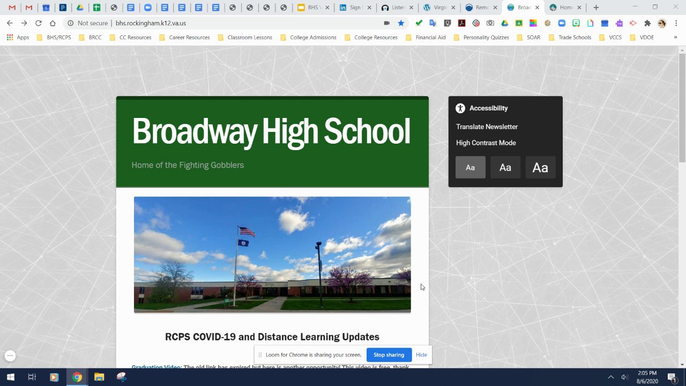The image size is (686, 386).
Task: Open the camera indicator in the address bar
Action: (386, 23)
